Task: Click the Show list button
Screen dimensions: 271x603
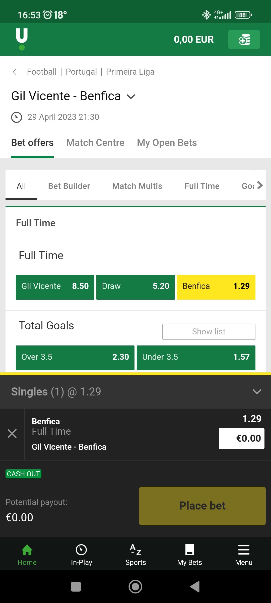Action: [x=209, y=332]
